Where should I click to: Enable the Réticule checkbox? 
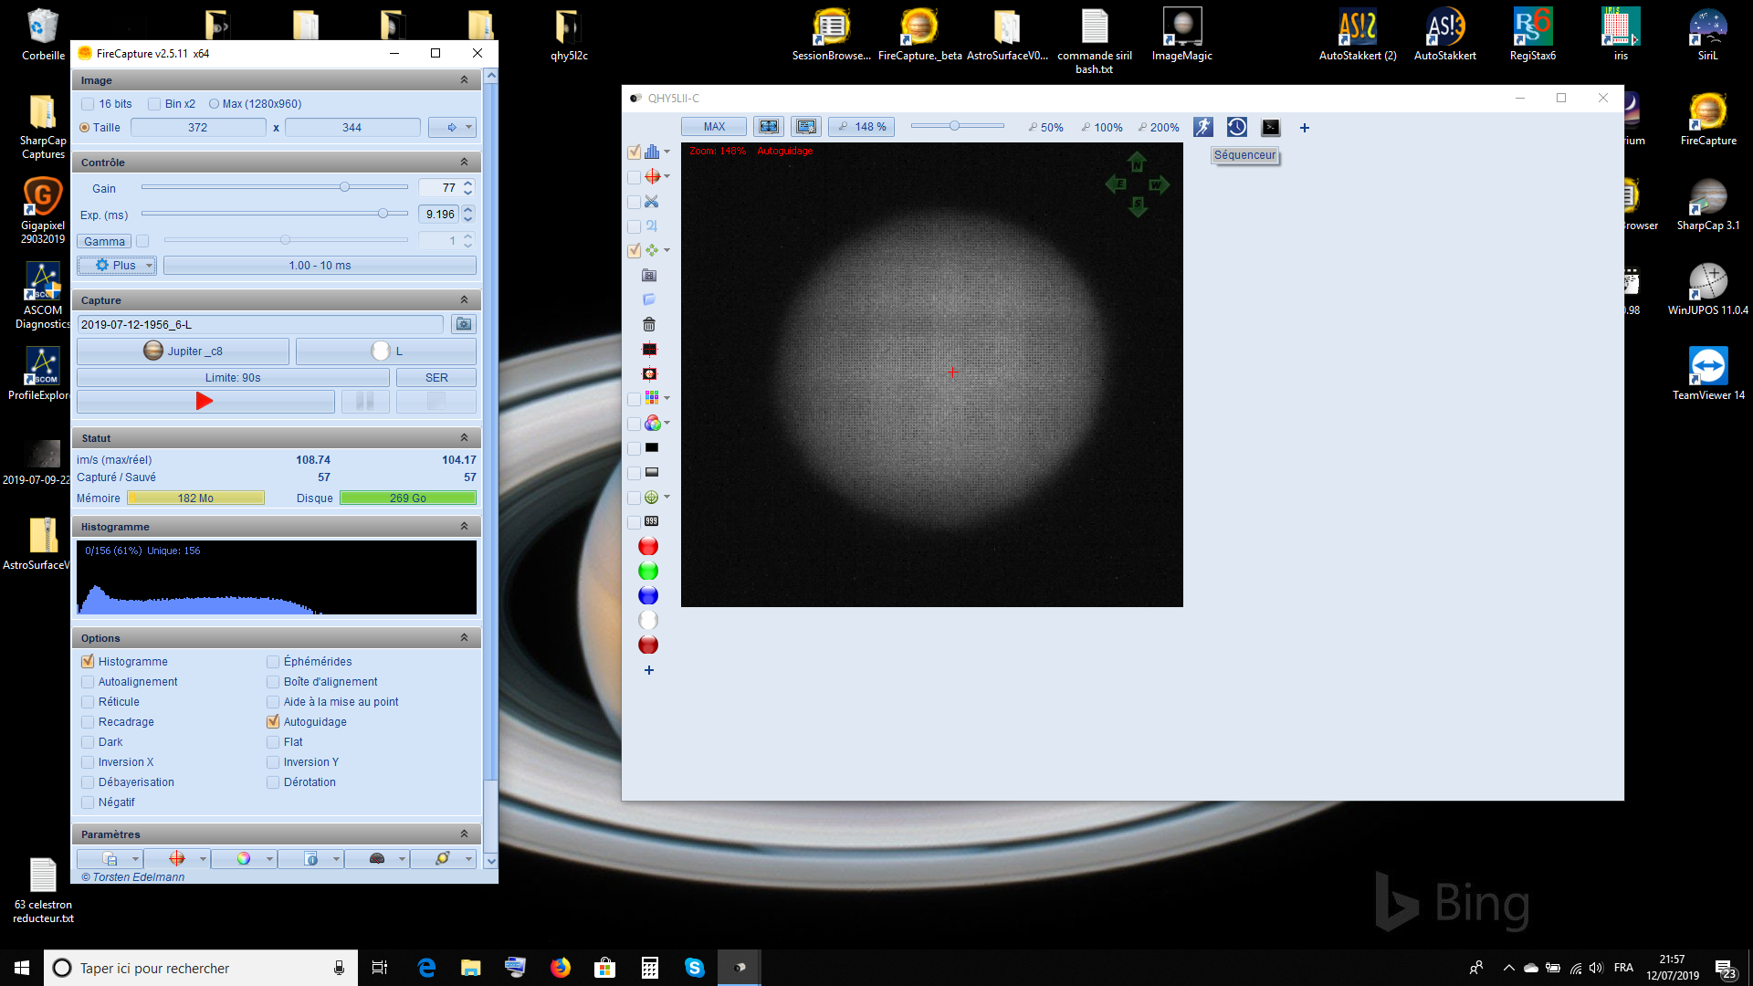(x=89, y=702)
